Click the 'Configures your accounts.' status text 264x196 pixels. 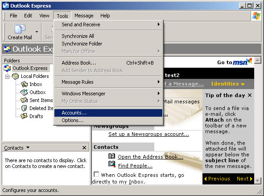pyautogui.click(x=30, y=190)
